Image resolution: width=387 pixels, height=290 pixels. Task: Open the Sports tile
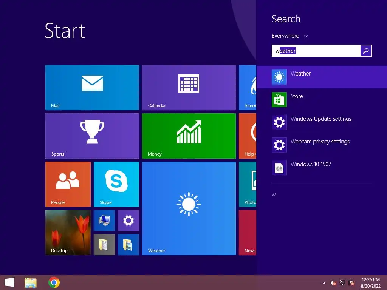[92, 136]
